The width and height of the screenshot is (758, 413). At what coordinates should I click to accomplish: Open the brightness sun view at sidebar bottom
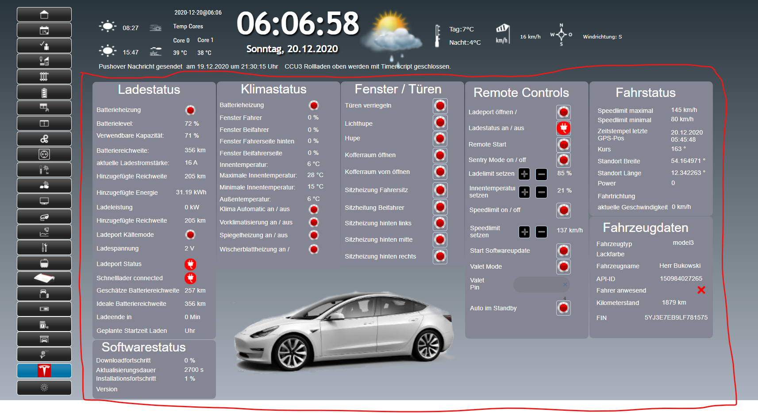pos(44,388)
